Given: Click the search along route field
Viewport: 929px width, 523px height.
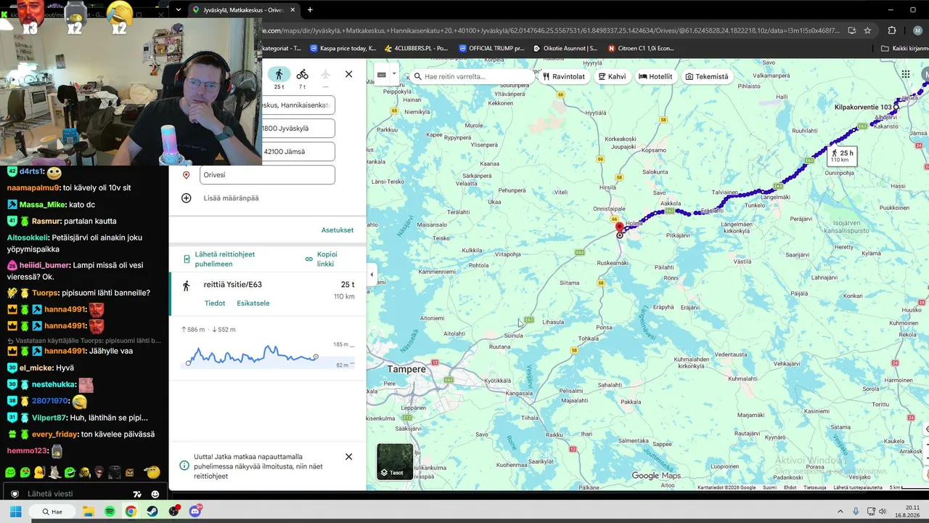Looking at the screenshot, I should coord(472,76).
